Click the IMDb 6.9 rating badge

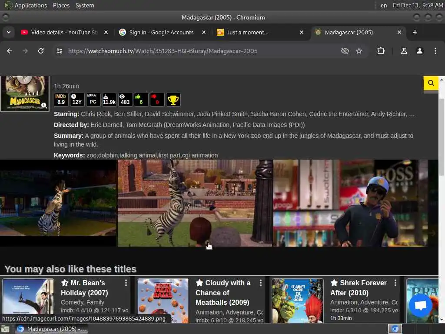[61, 100]
